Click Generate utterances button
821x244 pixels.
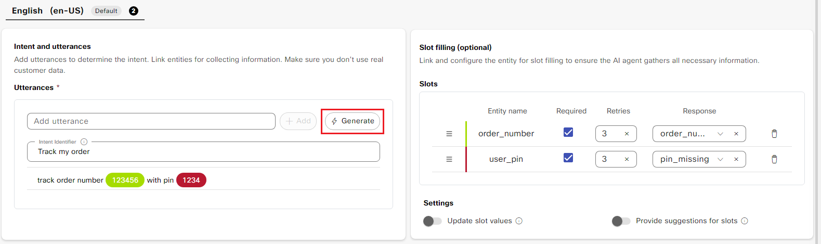[353, 121]
